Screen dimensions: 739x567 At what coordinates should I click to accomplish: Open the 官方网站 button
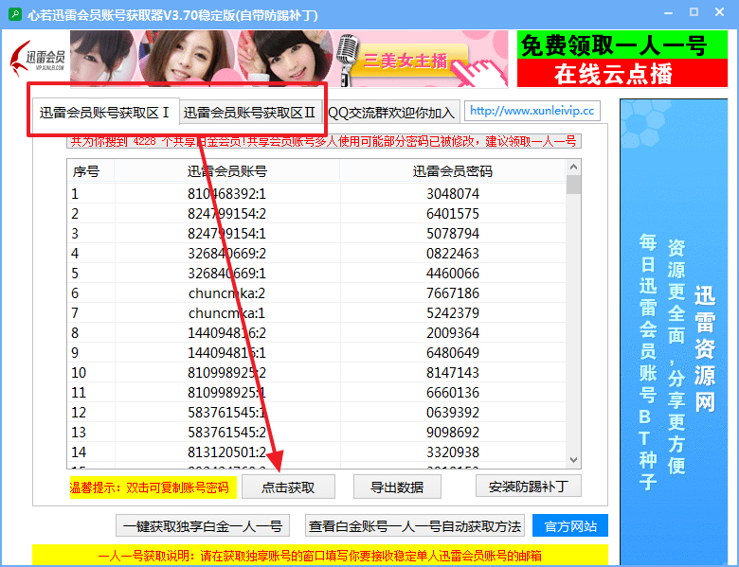(570, 526)
